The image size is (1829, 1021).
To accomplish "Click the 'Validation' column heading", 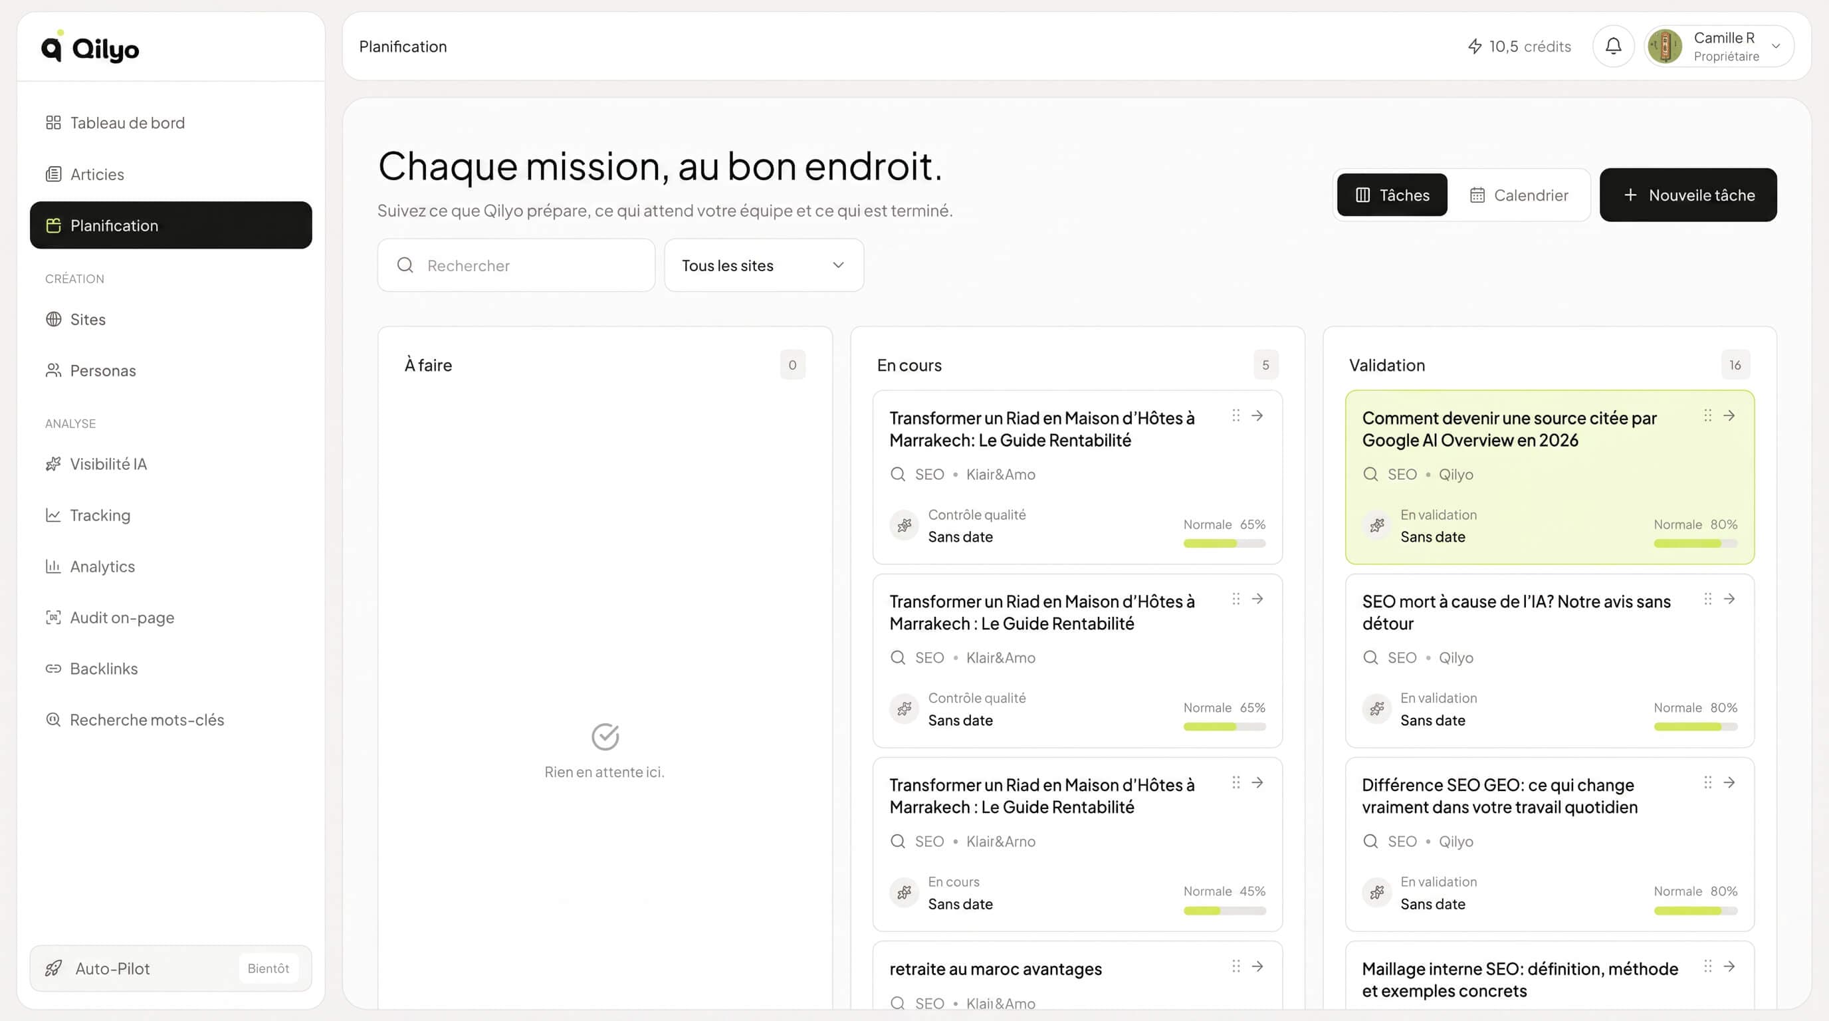I will click(x=1386, y=365).
